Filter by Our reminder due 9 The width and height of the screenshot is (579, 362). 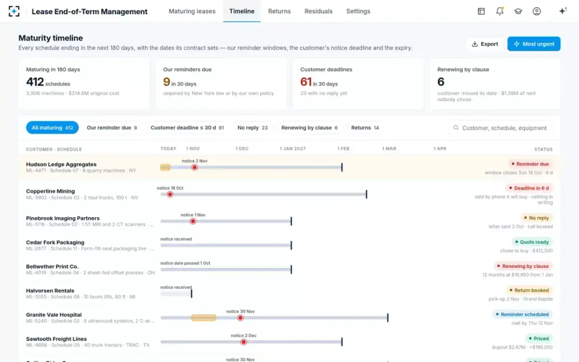(x=112, y=128)
